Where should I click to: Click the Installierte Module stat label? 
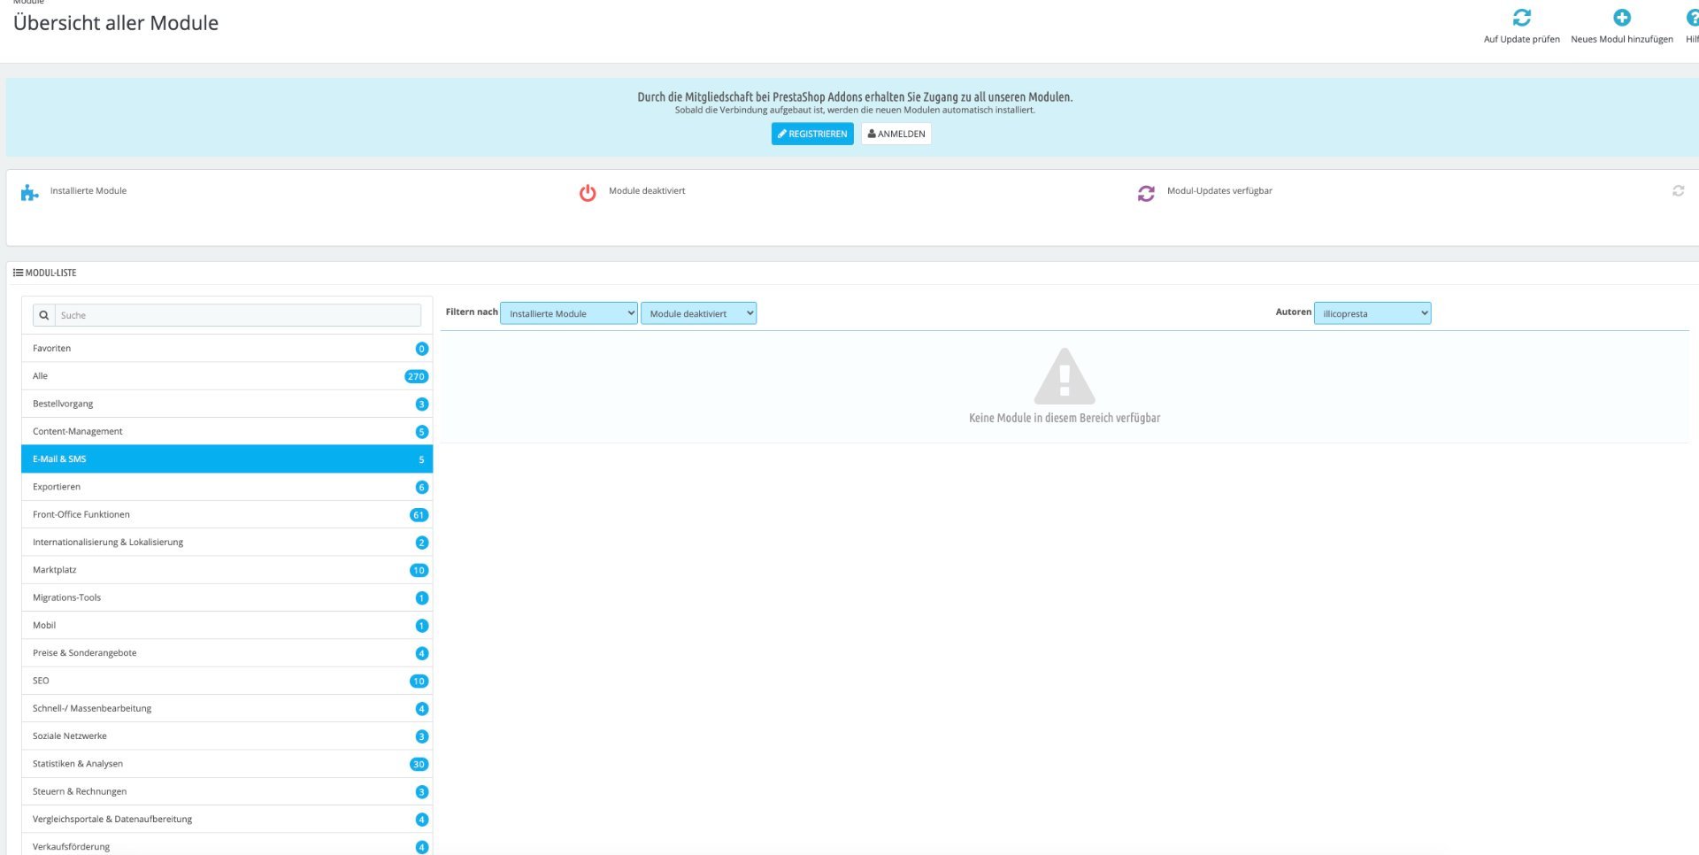click(x=88, y=190)
